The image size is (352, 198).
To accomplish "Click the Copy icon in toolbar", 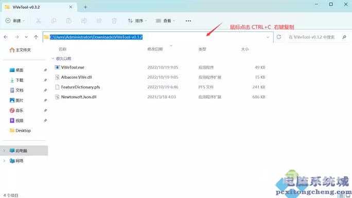I will 54,21.
